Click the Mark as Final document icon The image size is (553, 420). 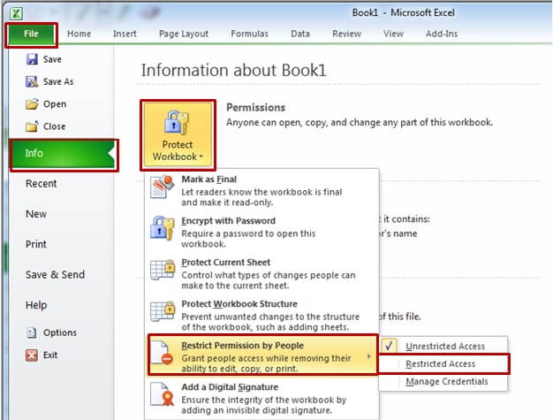tap(163, 187)
